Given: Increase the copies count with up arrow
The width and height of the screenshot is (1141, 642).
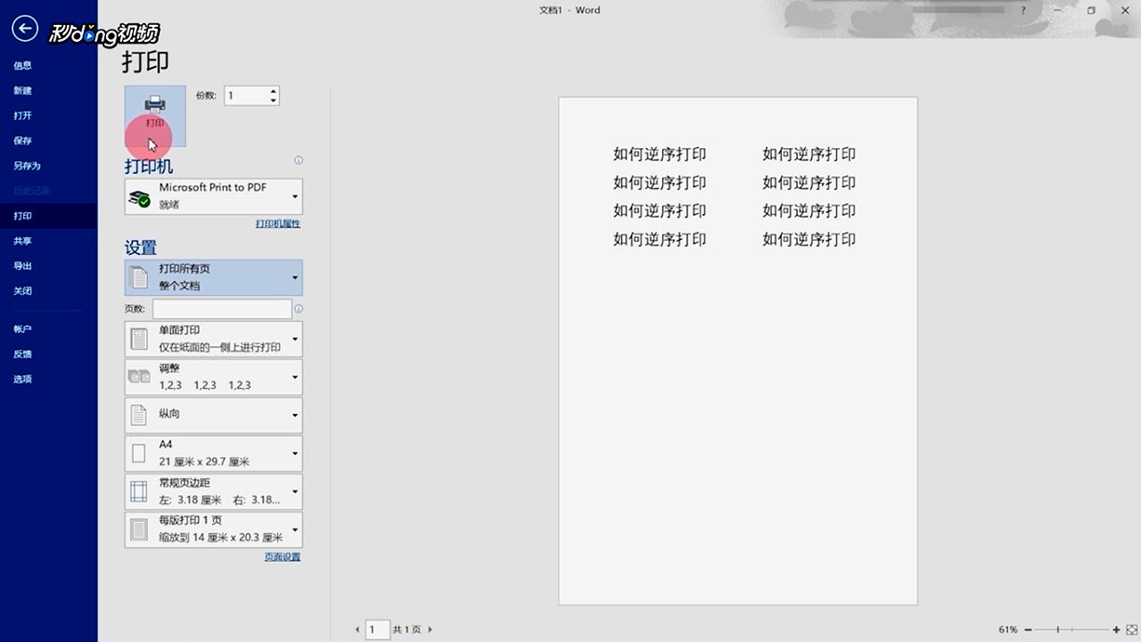Looking at the screenshot, I should (273, 91).
